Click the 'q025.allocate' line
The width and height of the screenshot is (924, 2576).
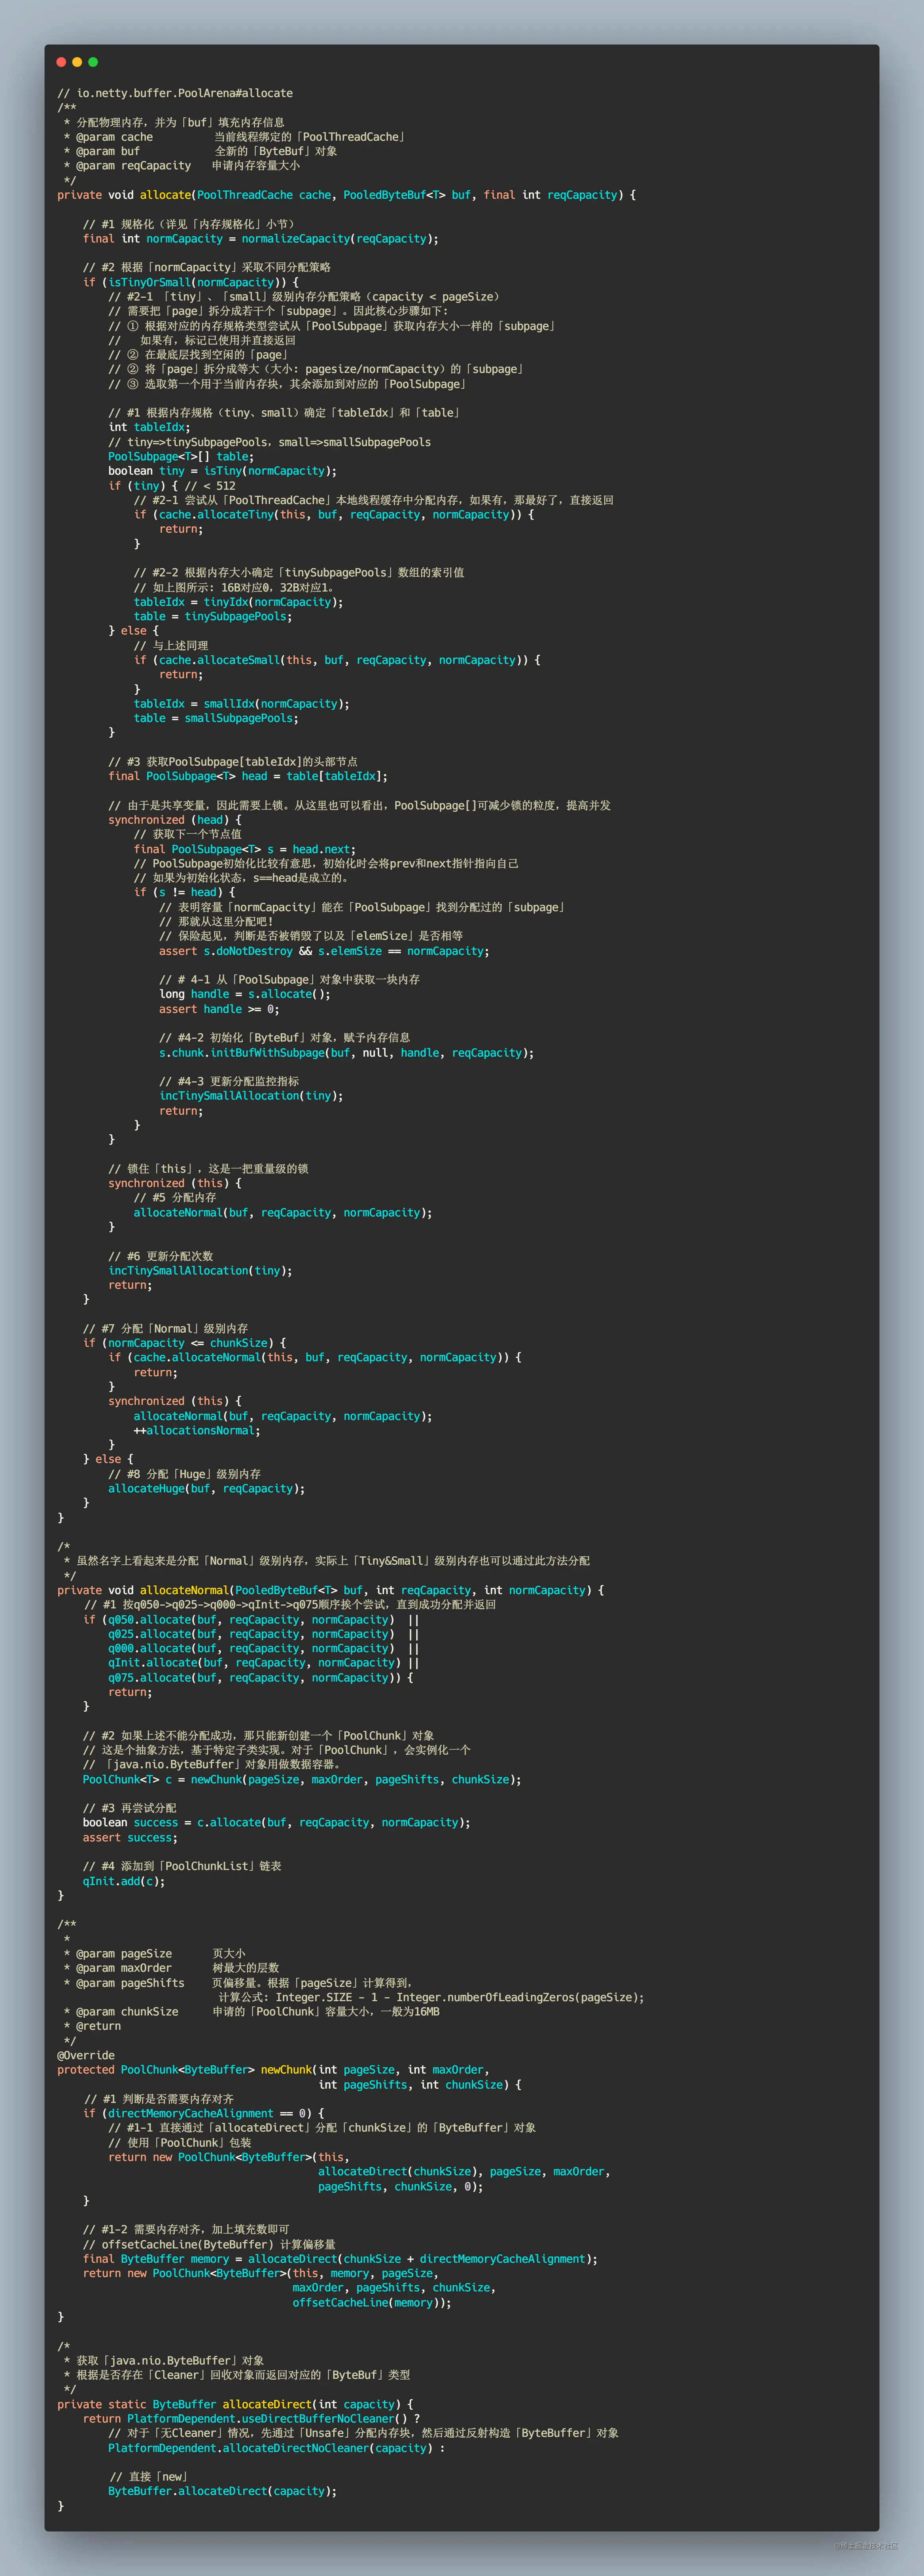264,1634
